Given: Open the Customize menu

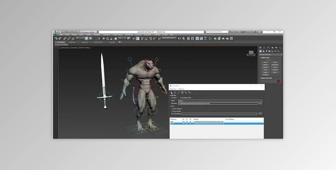Looking at the screenshot, I should click(x=147, y=34).
